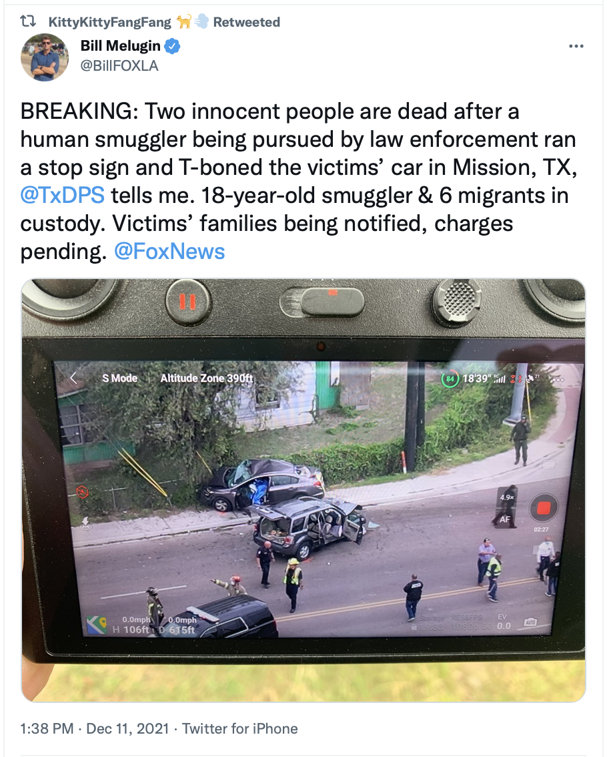This screenshot has width=607, height=757.
Task: Click the retweet arrows icon
Action: 28,22
